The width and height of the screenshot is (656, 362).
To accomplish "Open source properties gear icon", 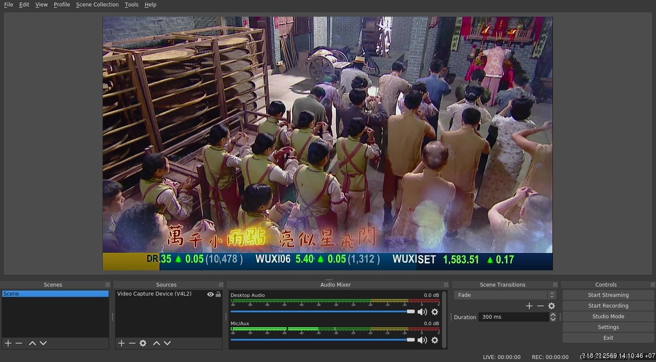I will [x=143, y=343].
